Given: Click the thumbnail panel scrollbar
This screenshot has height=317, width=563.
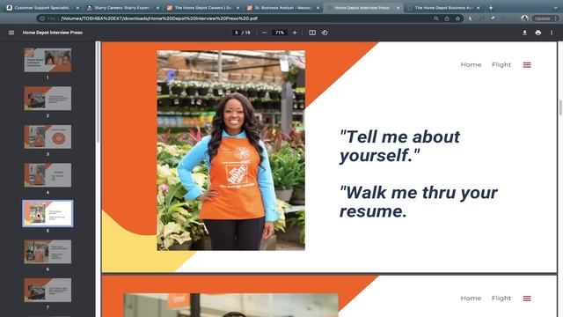Looking at the screenshot, I should coord(98,92).
